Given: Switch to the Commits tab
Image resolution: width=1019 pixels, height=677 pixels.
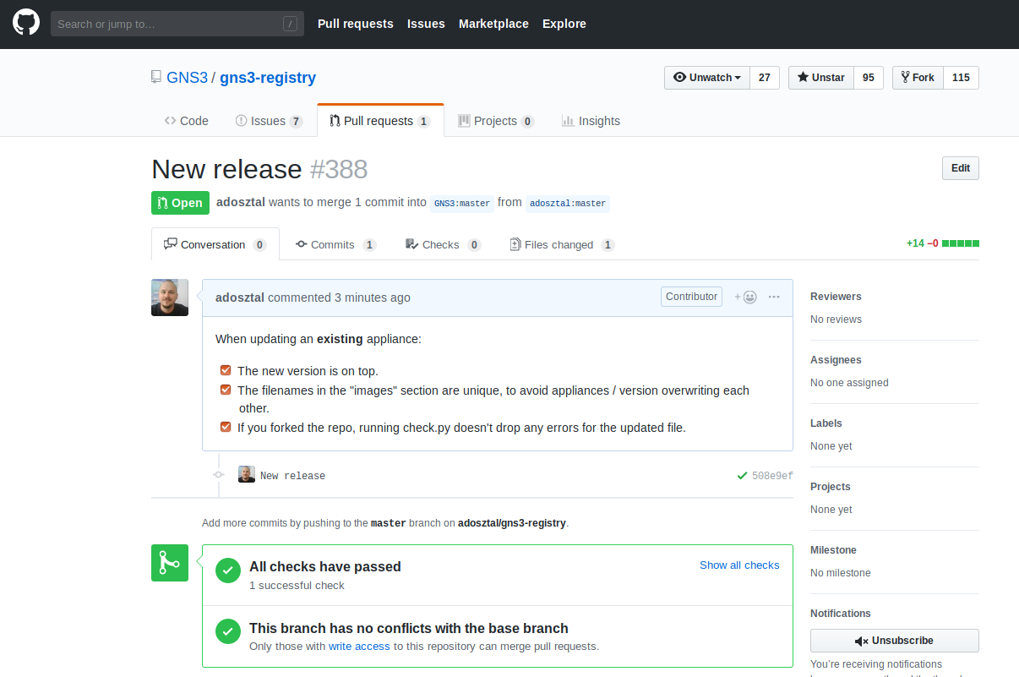Looking at the screenshot, I should [332, 245].
